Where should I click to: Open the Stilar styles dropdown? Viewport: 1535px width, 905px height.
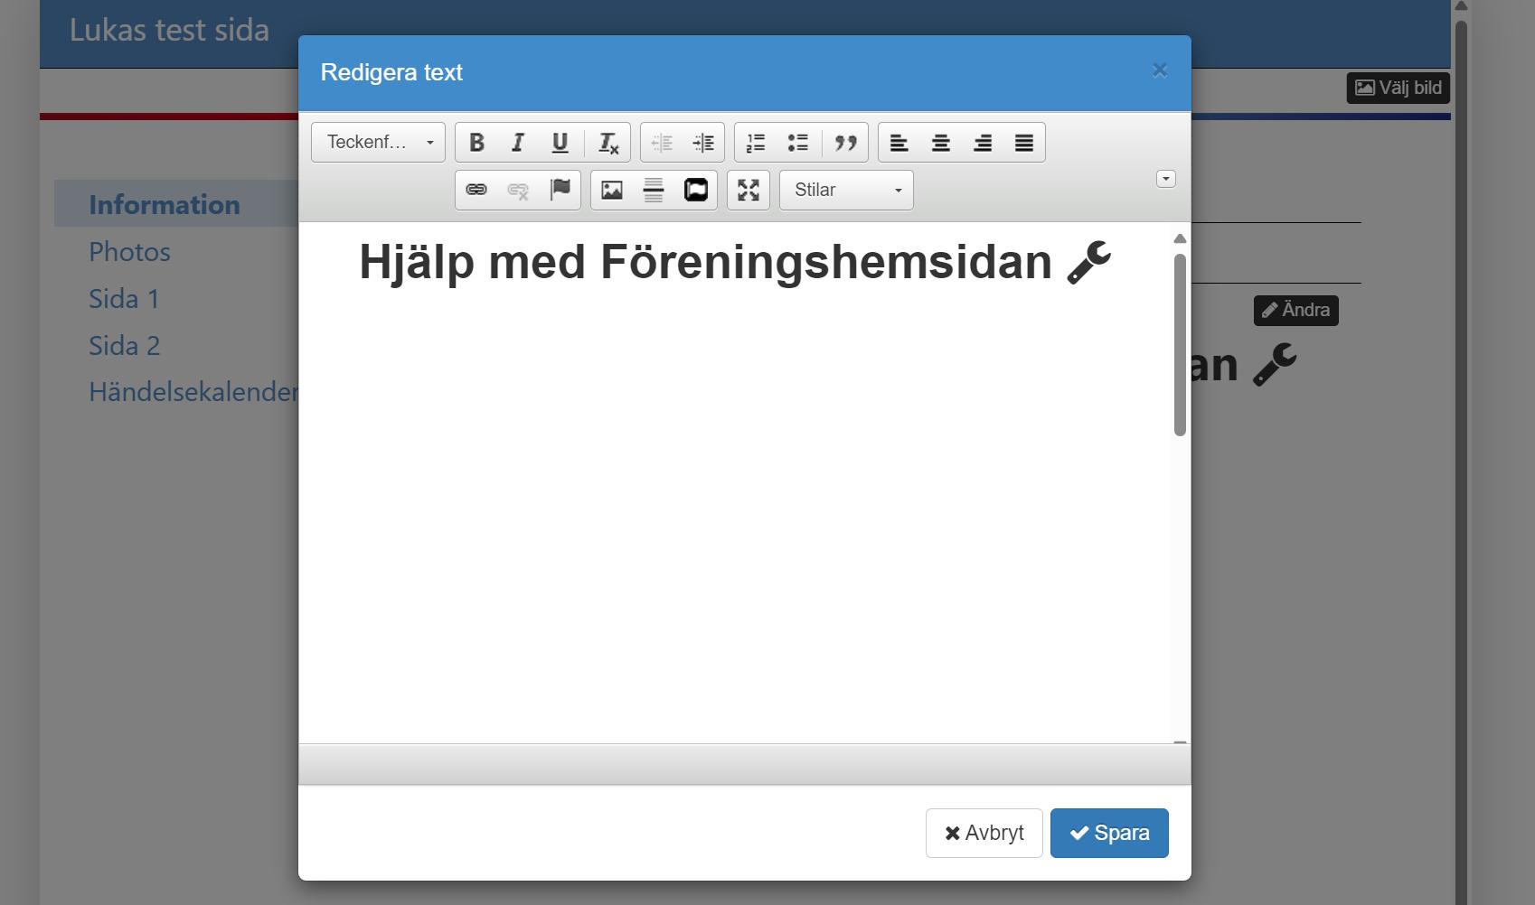pyautogui.click(x=843, y=190)
